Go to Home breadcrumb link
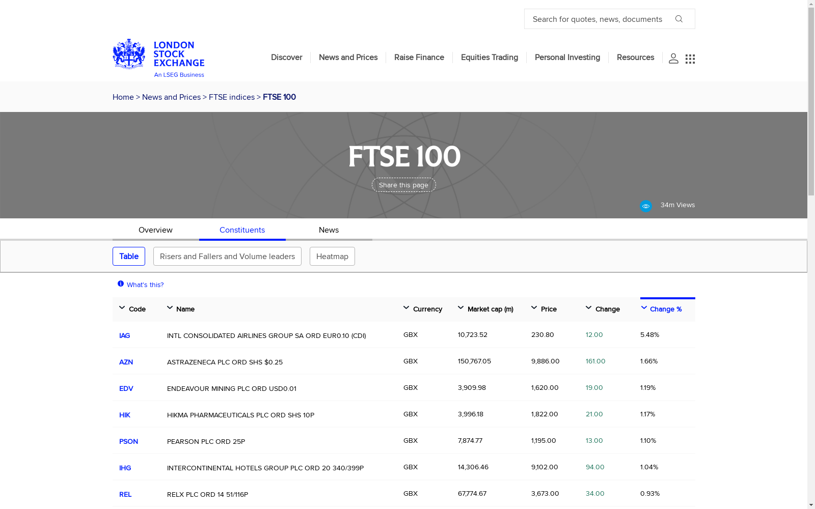 coord(123,97)
